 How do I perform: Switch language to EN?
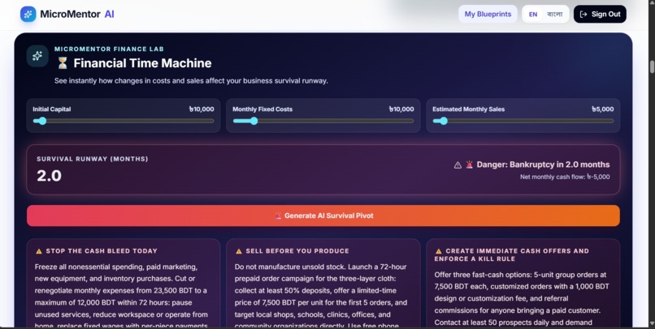pyautogui.click(x=533, y=14)
